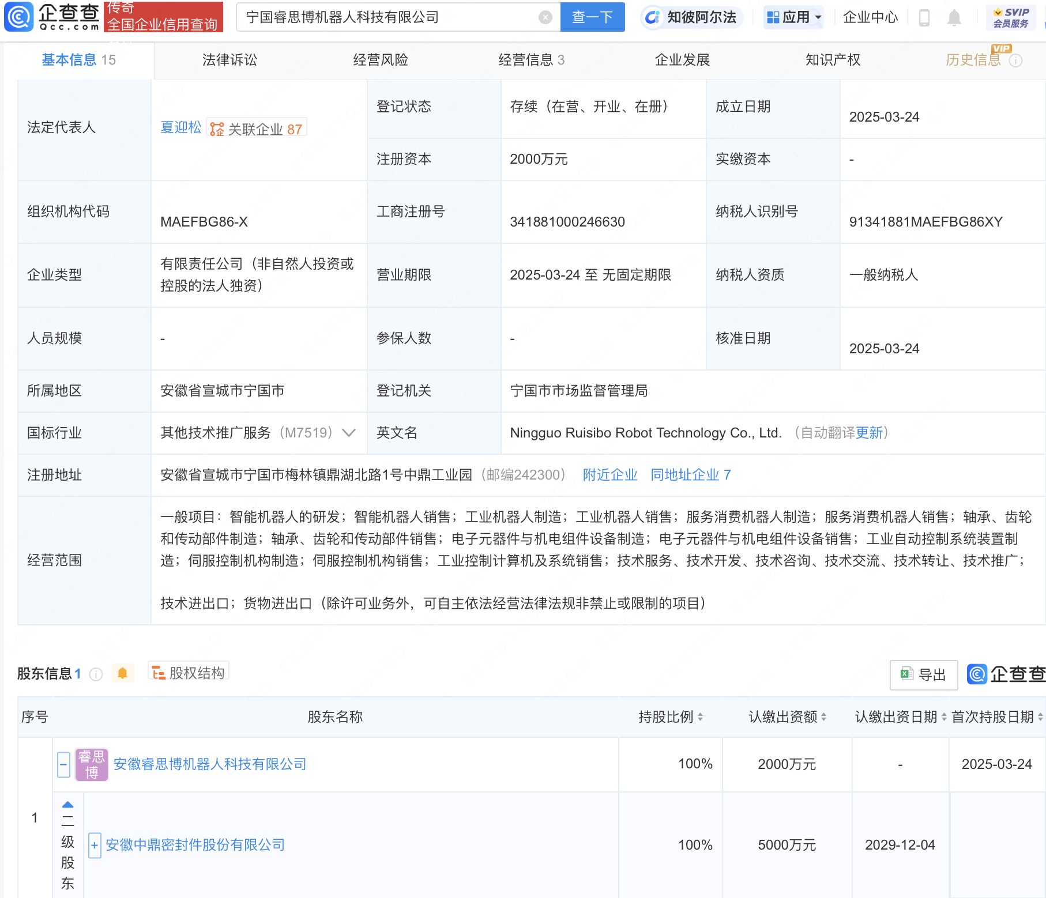1046x898 pixels.
Task: Switch to 经营风险 tab
Action: [x=381, y=60]
